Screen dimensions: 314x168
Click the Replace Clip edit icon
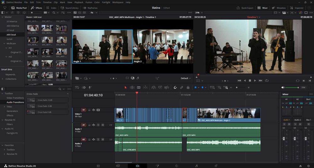coord(167,87)
